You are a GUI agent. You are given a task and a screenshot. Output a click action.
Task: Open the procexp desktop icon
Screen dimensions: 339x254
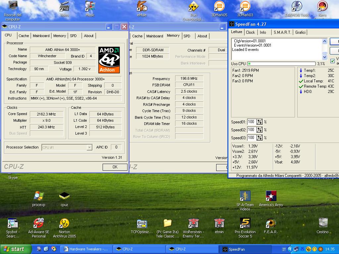point(39,199)
